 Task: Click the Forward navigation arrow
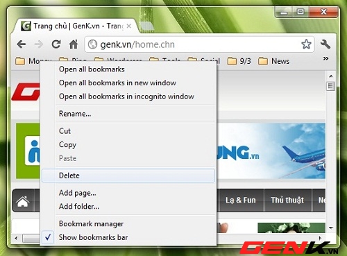pyautogui.click(x=39, y=44)
